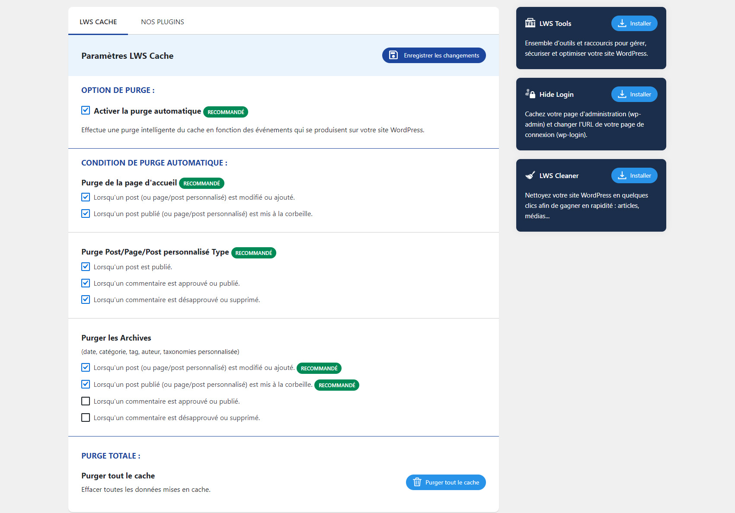This screenshot has width=735, height=513.
Task: Click the Purge de la page d'accueil label
Action: click(129, 182)
